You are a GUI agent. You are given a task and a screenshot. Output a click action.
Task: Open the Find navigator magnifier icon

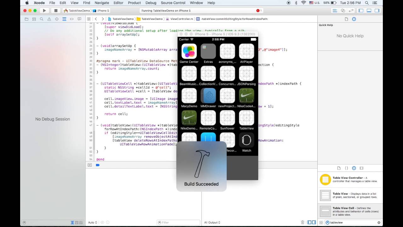click(x=42, y=19)
